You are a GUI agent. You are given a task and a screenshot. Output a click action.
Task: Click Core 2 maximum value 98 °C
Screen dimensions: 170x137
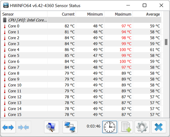[x=126, y=38]
